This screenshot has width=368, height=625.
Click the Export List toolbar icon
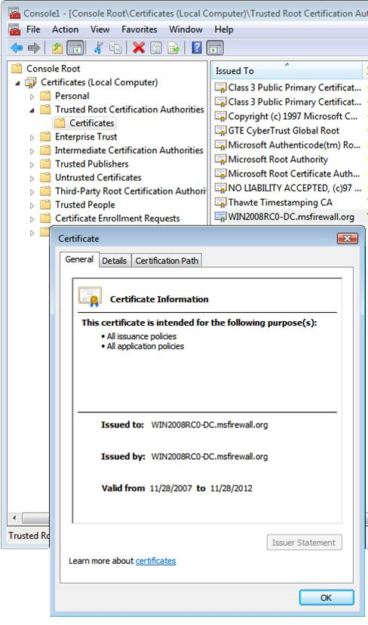[173, 48]
